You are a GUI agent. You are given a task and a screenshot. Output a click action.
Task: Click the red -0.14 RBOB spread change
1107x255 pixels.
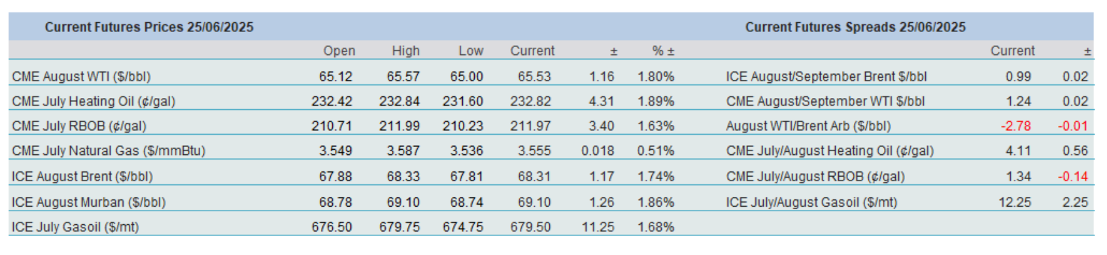tap(1073, 177)
